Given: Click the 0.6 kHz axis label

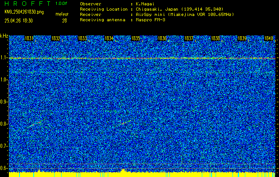Looking at the screenshot, I should point(4,168).
